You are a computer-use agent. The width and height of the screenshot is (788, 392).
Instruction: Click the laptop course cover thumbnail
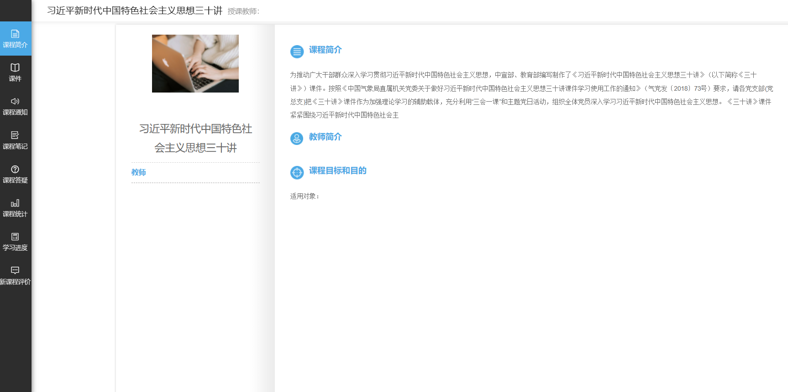tap(195, 63)
